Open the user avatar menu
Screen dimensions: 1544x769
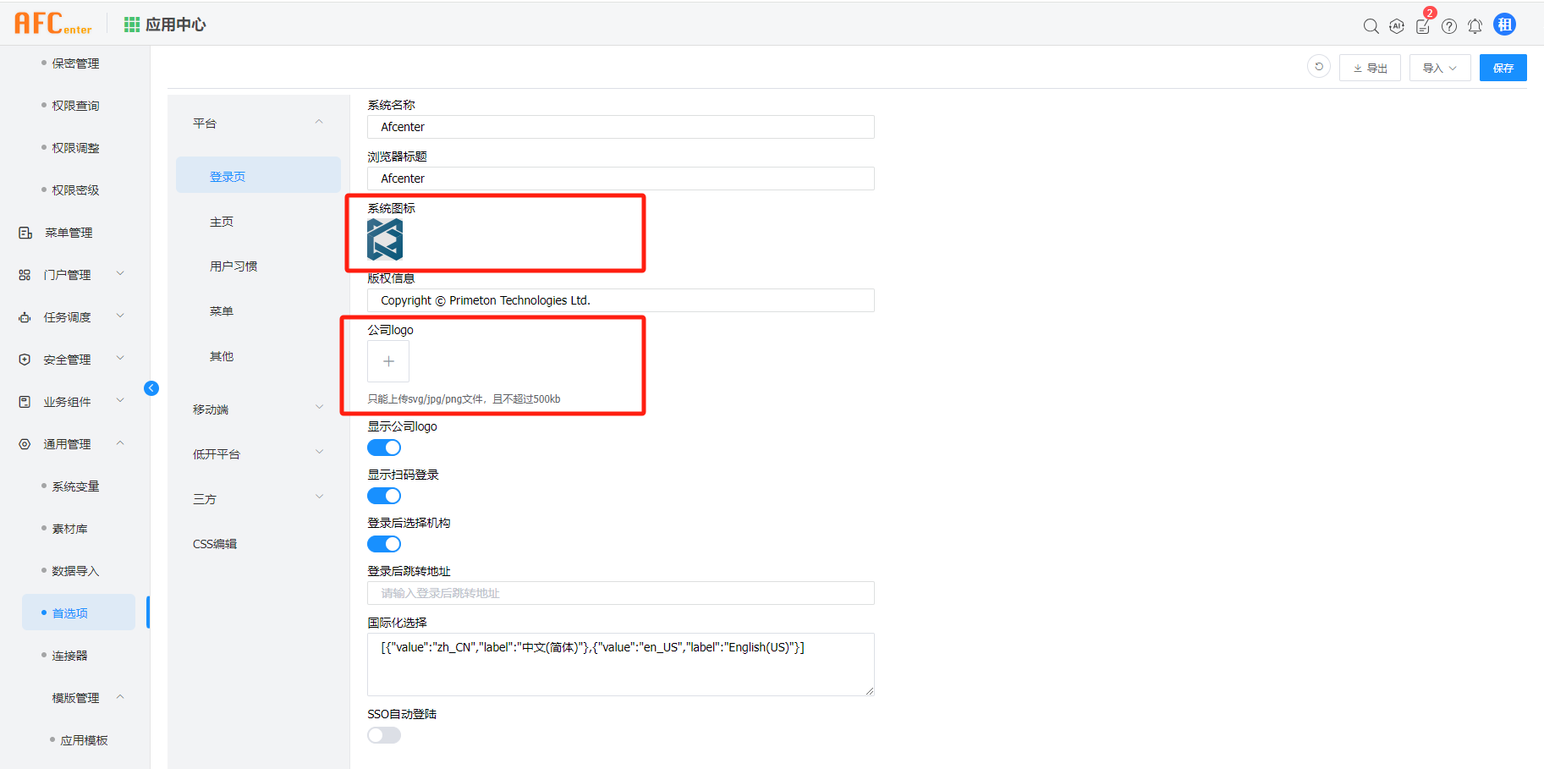(1504, 25)
